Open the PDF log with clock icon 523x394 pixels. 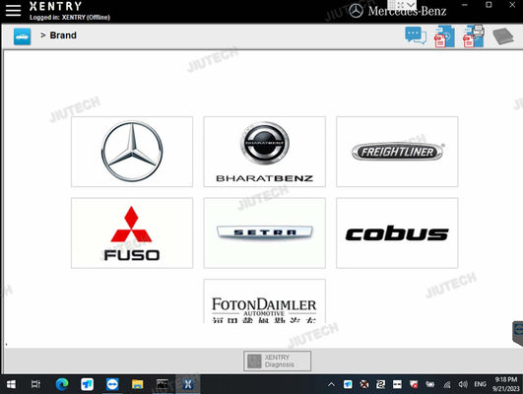click(x=444, y=36)
